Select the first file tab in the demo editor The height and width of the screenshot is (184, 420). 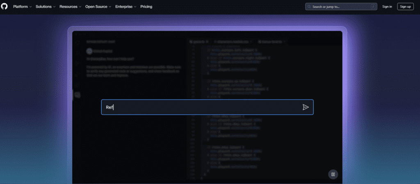pyautogui.click(x=199, y=42)
